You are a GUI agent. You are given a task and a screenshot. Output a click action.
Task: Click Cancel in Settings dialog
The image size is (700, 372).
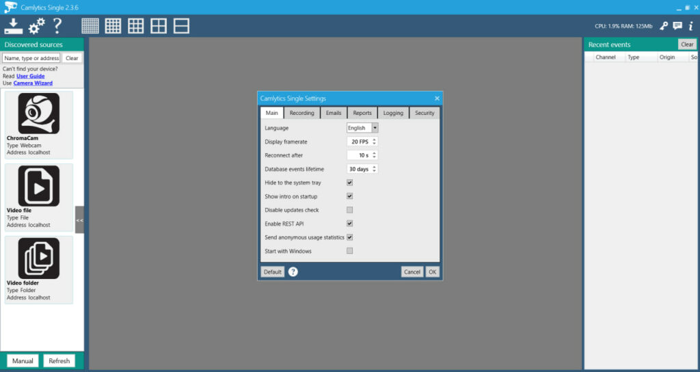point(412,271)
